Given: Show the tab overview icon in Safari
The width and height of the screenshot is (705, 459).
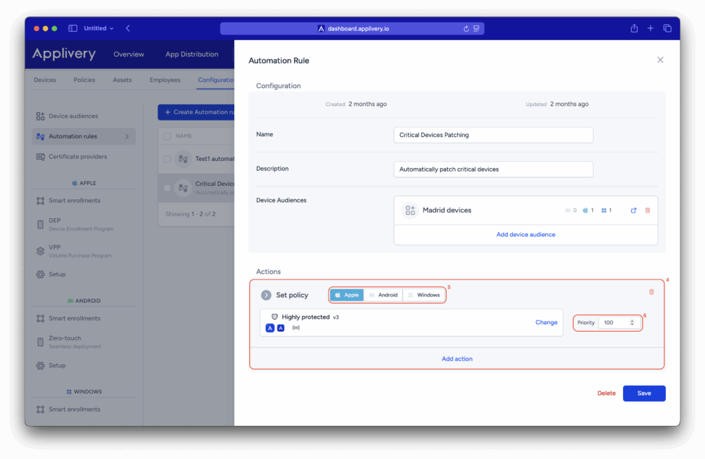Looking at the screenshot, I should click(667, 28).
